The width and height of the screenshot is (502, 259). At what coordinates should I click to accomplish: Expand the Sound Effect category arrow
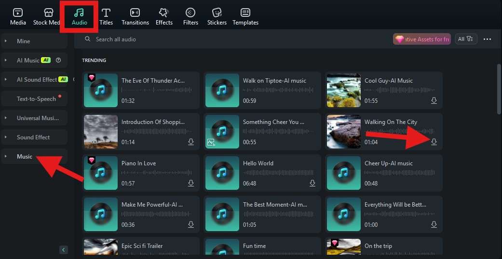point(5,137)
